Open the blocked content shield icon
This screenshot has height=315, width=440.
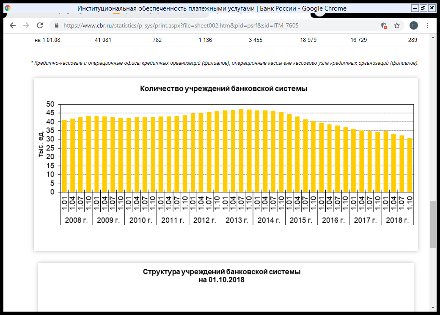point(384,26)
